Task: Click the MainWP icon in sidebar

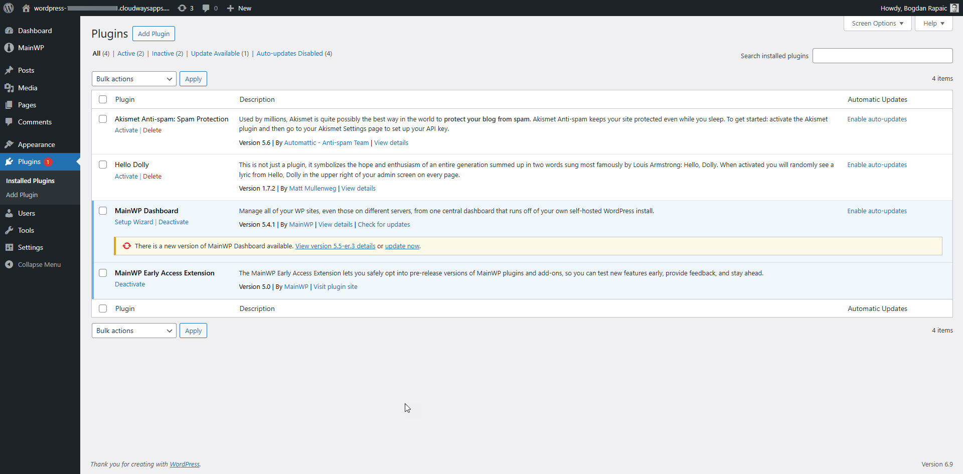Action: click(9, 48)
